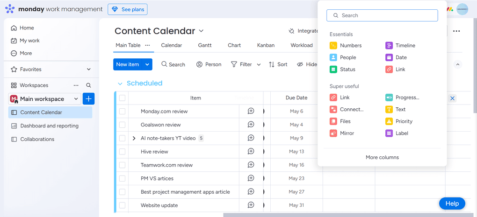Click the column search input field
The width and height of the screenshot is (477, 217).
coord(382,15)
